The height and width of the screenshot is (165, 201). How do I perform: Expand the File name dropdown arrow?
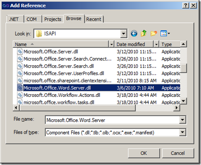click(182, 120)
